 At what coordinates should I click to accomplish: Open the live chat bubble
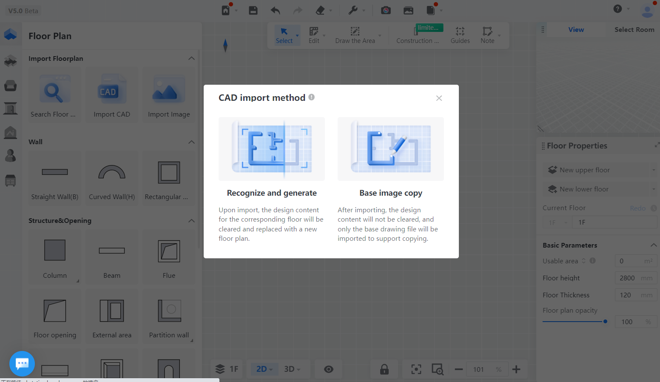(x=22, y=364)
